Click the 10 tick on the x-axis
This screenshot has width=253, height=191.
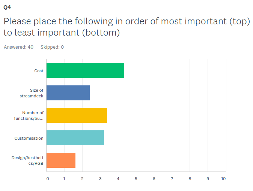click(x=223, y=179)
